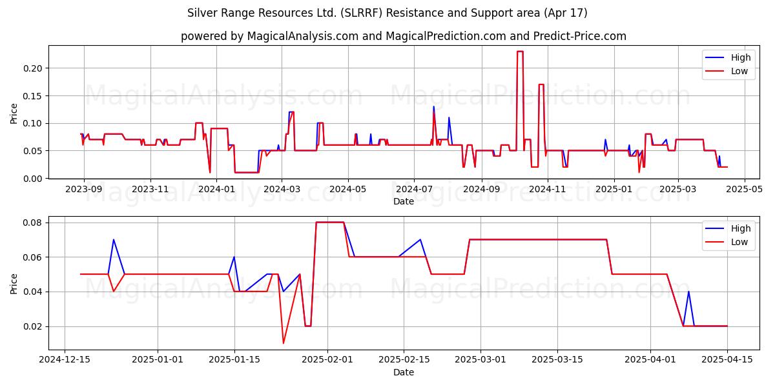Click the 'Price' label of top chart

[14, 112]
